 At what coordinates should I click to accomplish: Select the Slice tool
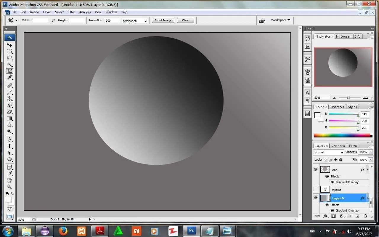click(x=9, y=78)
